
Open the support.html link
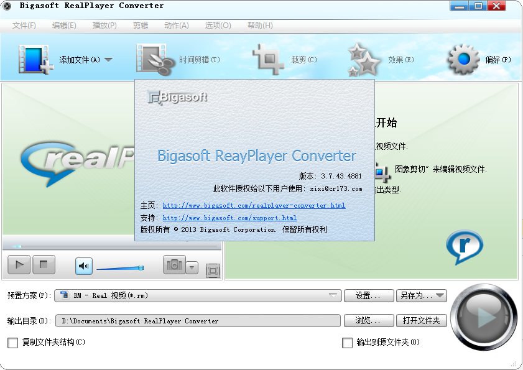point(229,218)
